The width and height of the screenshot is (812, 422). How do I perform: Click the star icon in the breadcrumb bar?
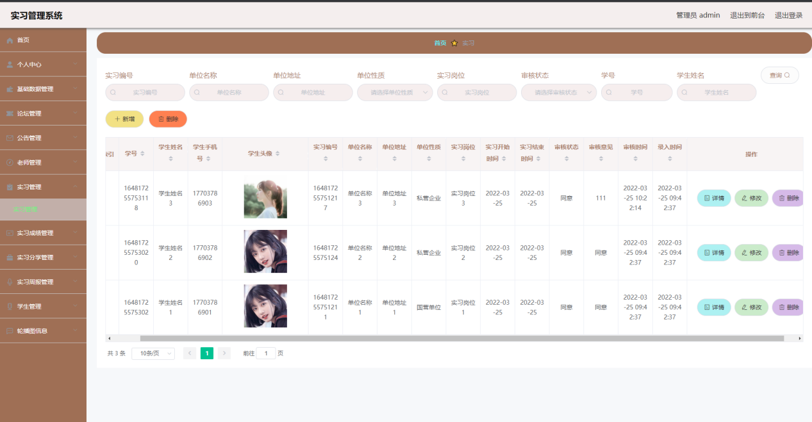point(454,43)
